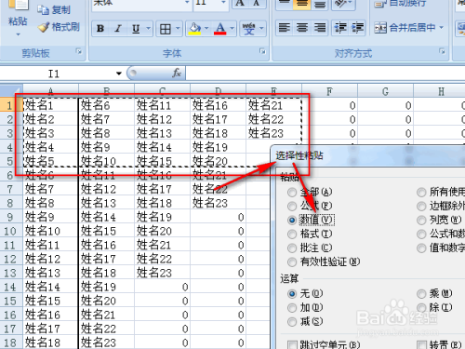Open merge and center dropdown arrow
Viewport: 465px width, 349px height.
[x=441, y=28]
